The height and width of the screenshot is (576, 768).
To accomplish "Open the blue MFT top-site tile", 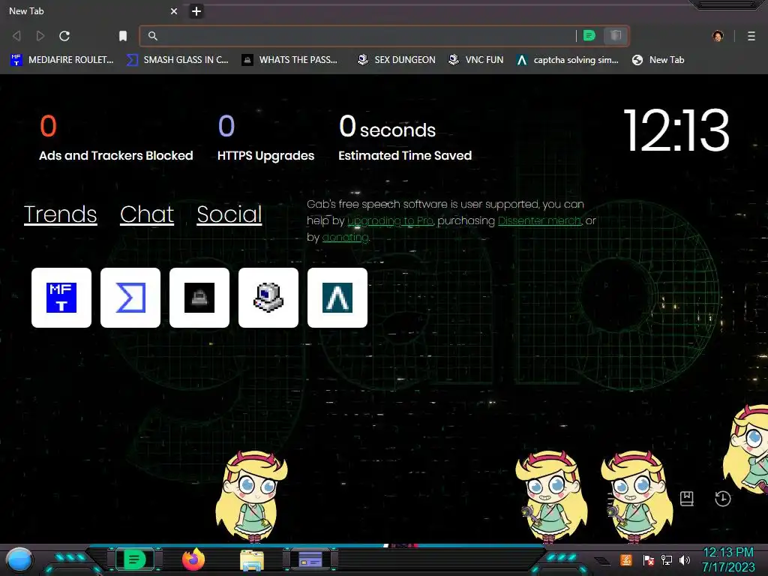I will click(61, 297).
